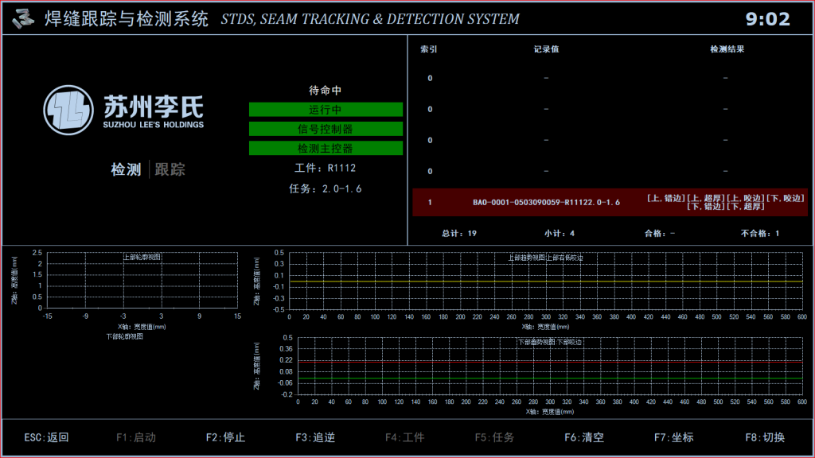The image size is (815, 458).
Task: Click the 信号控制器 status indicator
Action: [x=326, y=129]
